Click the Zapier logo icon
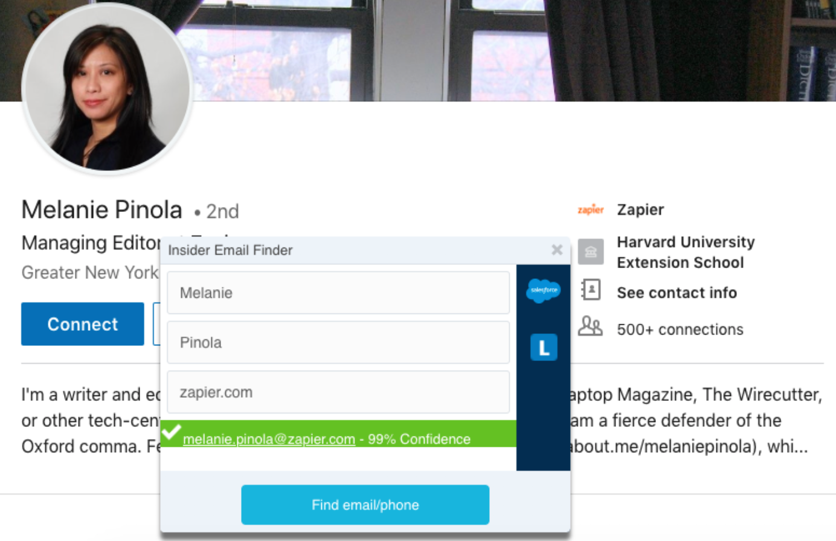 [590, 210]
